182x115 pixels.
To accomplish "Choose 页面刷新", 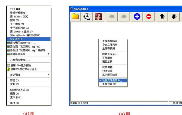I will pos(113,58).
